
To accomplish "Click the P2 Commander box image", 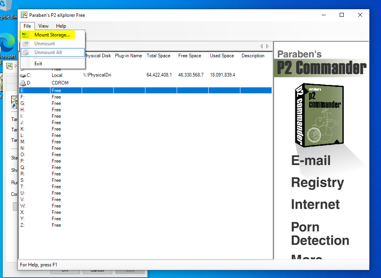I will coord(320,114).
